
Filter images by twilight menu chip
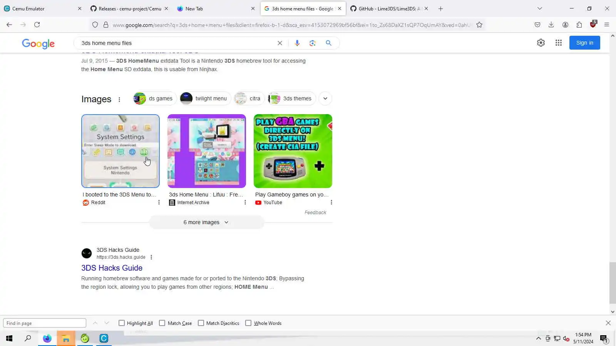pyautogui.click(x=205, y=98)
